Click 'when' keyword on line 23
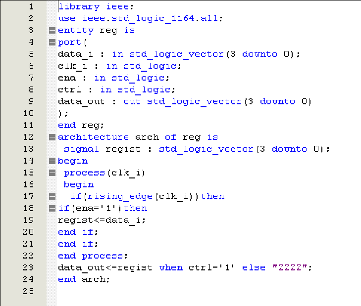Viewport: 361px width, 306px height. point(171,267)
